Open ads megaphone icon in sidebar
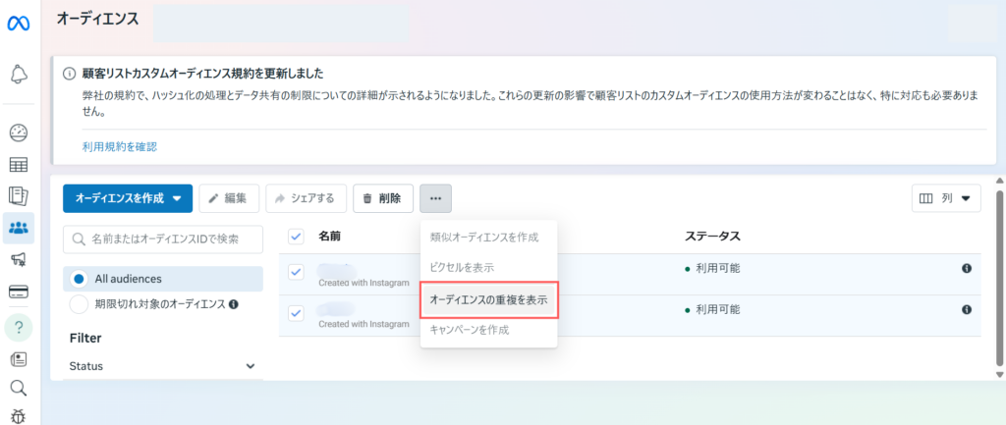The image size is (1006, 425). 18,259
